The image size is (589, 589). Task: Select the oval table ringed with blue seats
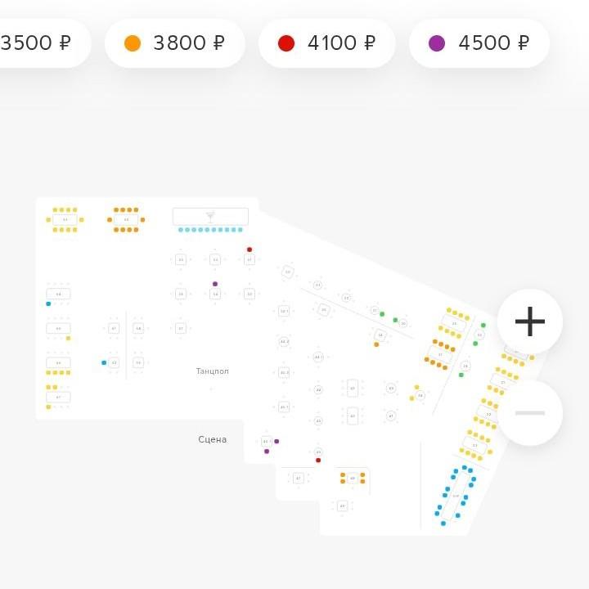pos(456,495)
